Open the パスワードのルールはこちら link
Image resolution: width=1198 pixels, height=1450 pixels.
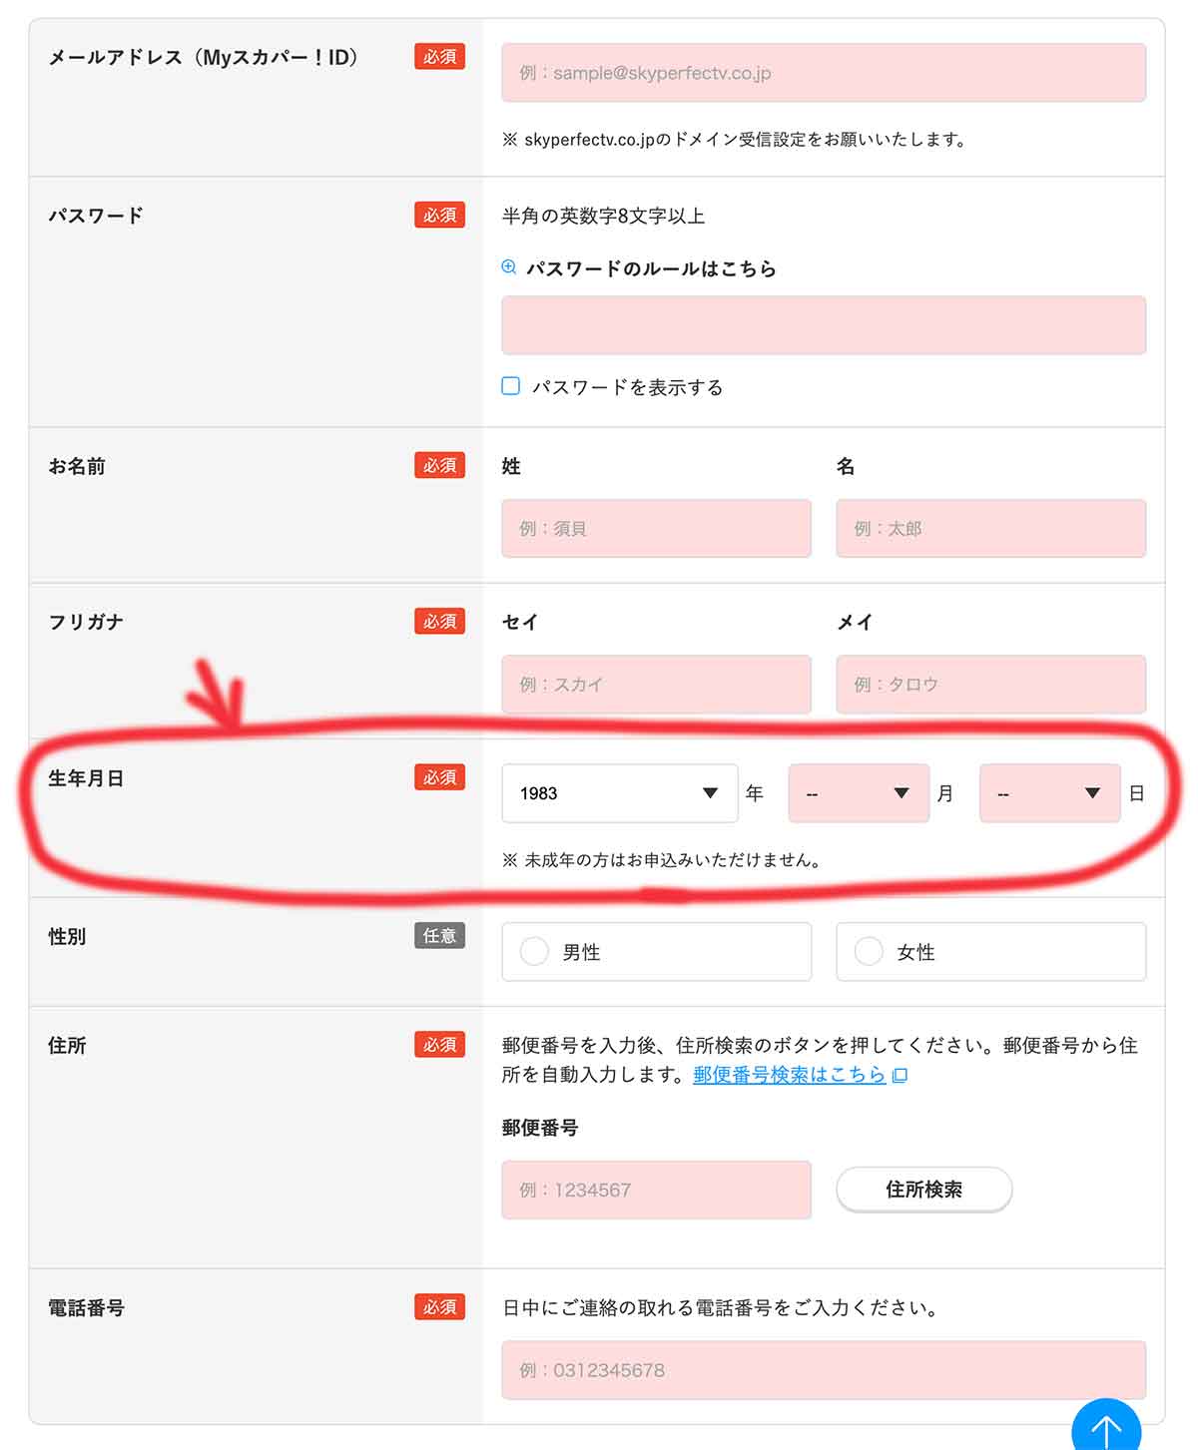pyautogui.click(x=651, y=267)
